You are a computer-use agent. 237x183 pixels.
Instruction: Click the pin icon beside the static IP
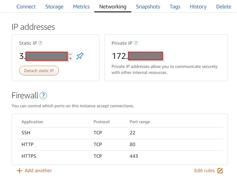(x=80, y=56)
